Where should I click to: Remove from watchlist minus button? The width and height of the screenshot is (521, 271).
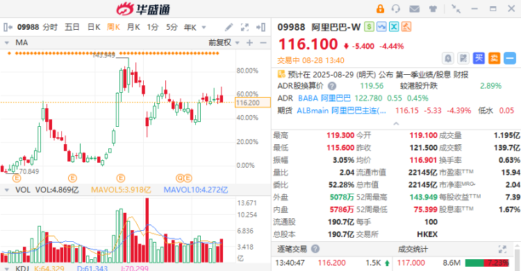point(509,58)
